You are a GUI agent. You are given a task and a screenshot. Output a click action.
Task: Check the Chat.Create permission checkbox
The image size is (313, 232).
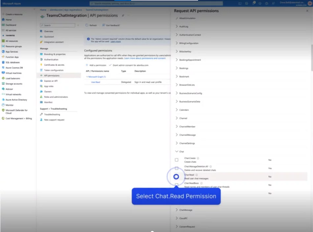pyautogui.click(x=177, y=159)
